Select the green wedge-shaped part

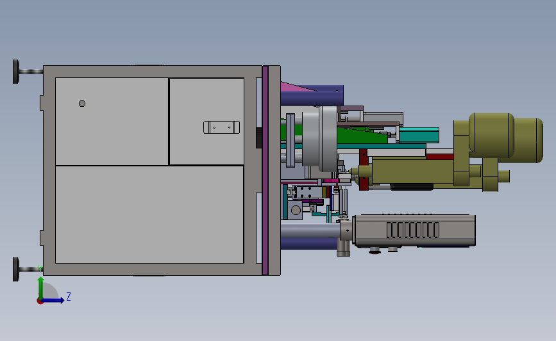coord(362,135)
